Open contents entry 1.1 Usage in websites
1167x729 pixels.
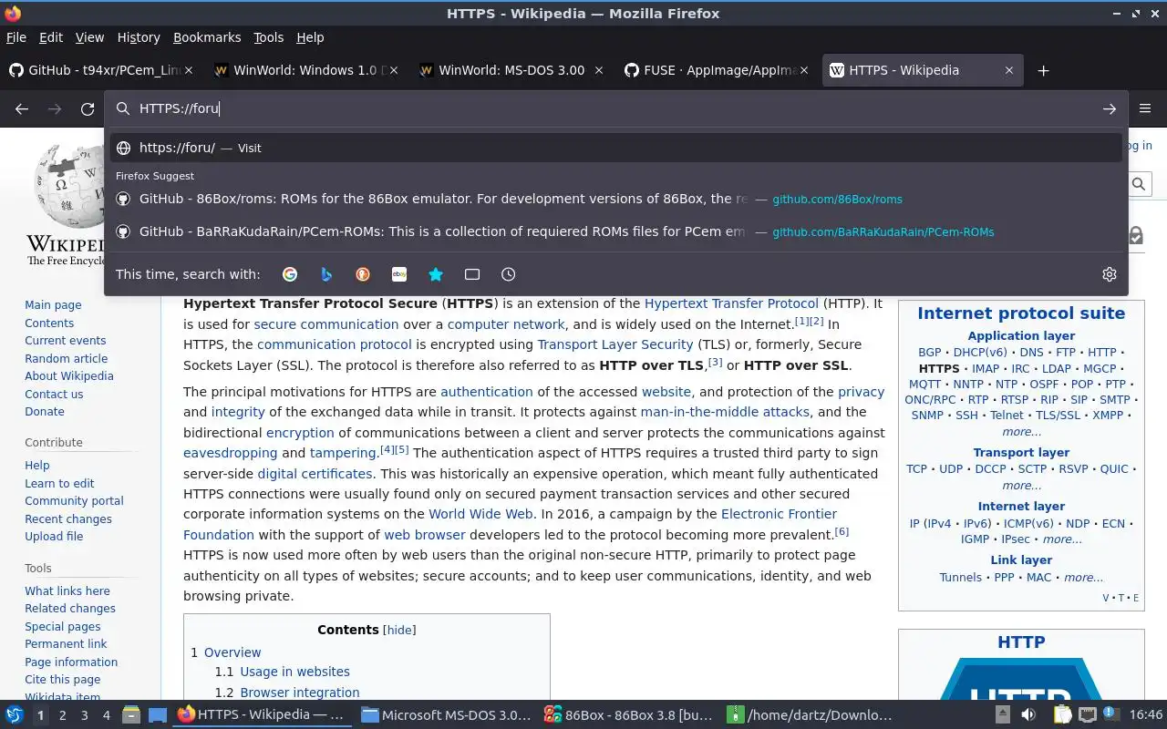[x=294, y=672]
